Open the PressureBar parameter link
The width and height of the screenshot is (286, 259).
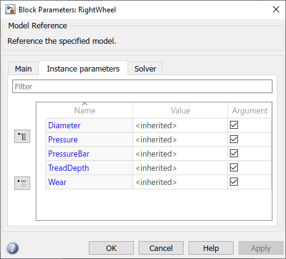click(x=68, y=154)
